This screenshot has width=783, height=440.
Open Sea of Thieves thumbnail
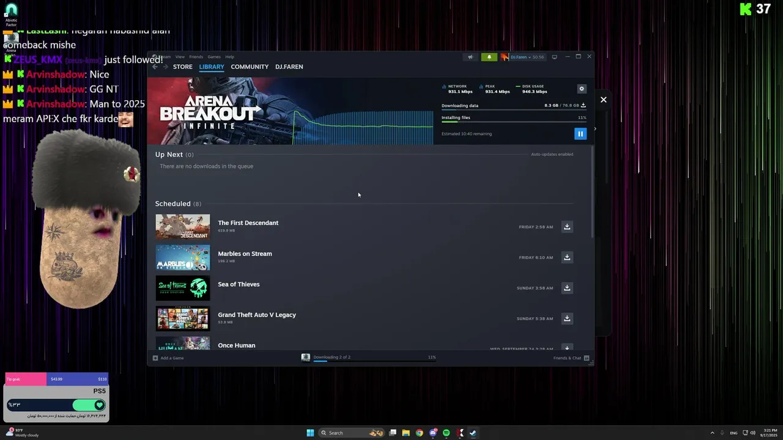pyautogui.click(x=182, y=288)
